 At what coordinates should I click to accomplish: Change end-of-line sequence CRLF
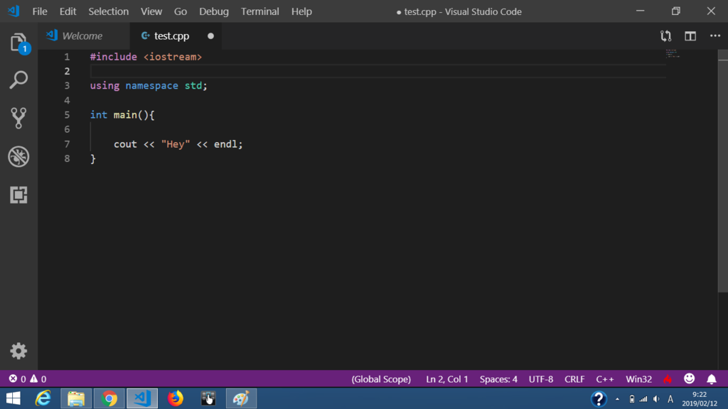pyautogui.click(x=574, y=379)
